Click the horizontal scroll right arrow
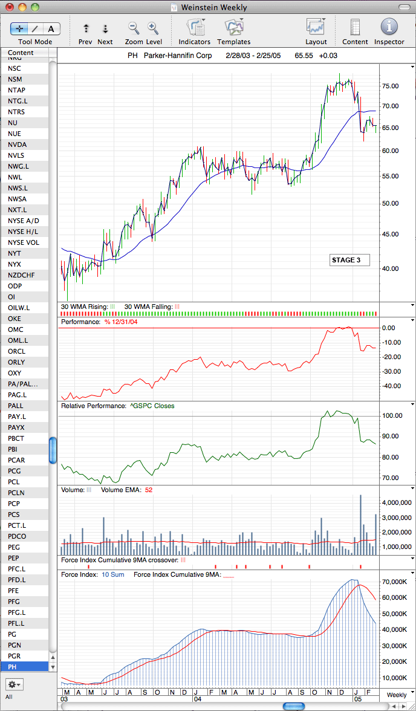The height and width of the screenshot is (711, 416). [405, 706]
